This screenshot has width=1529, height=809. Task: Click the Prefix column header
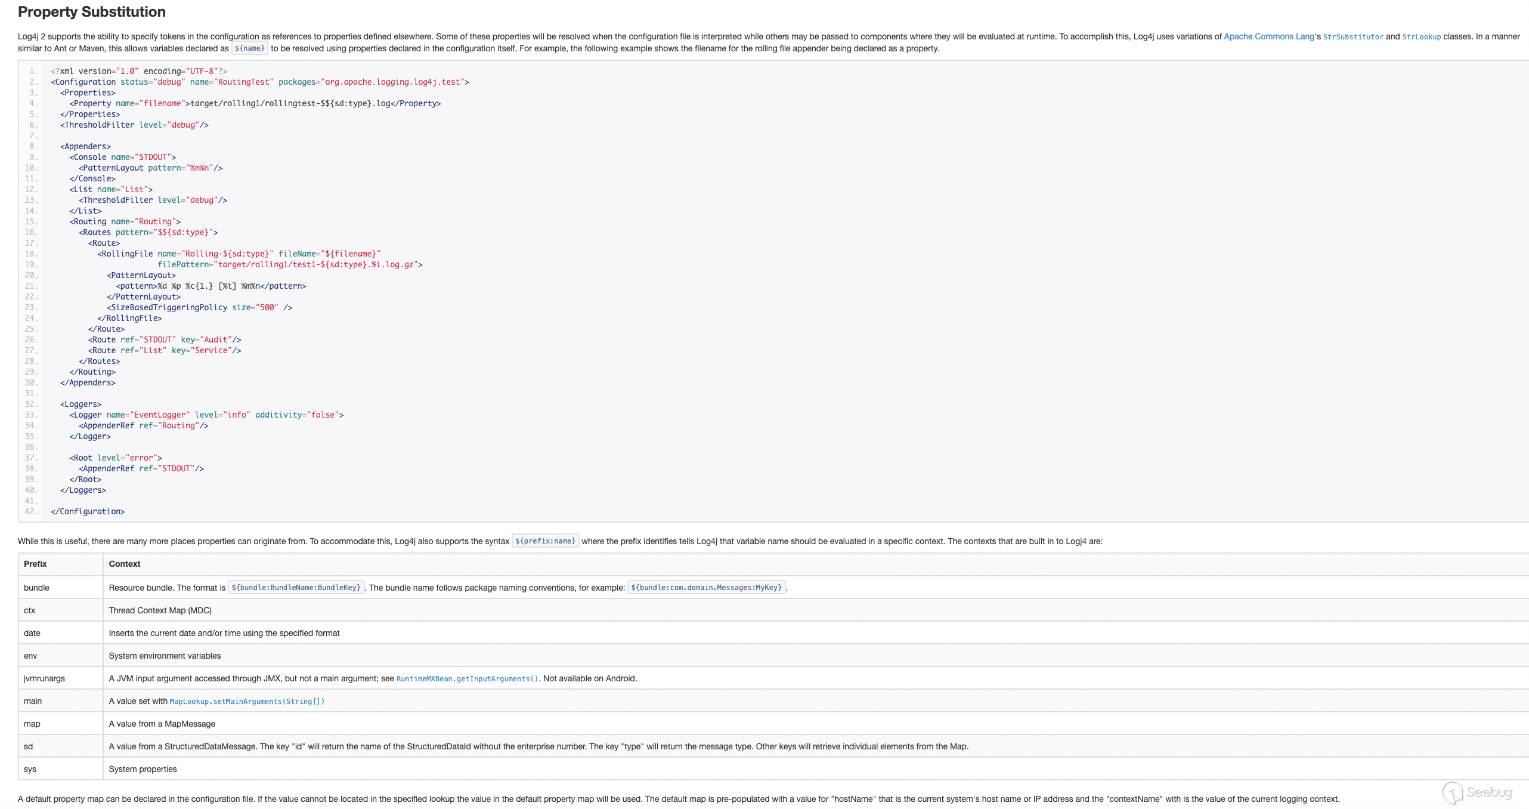click(x=35, y=564)
